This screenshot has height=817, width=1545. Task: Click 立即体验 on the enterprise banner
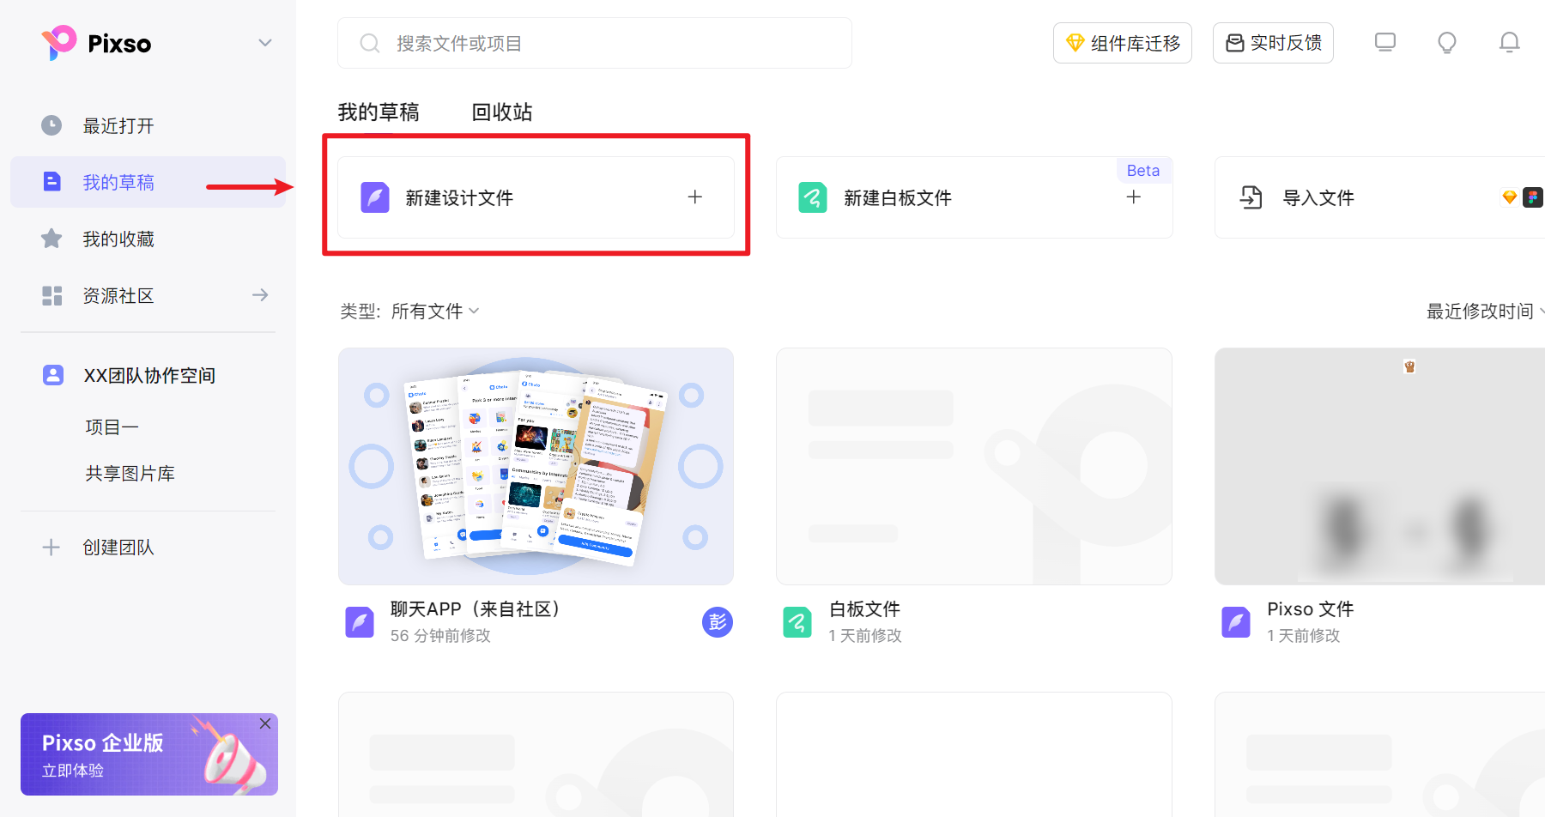click(x=73, y=771)
